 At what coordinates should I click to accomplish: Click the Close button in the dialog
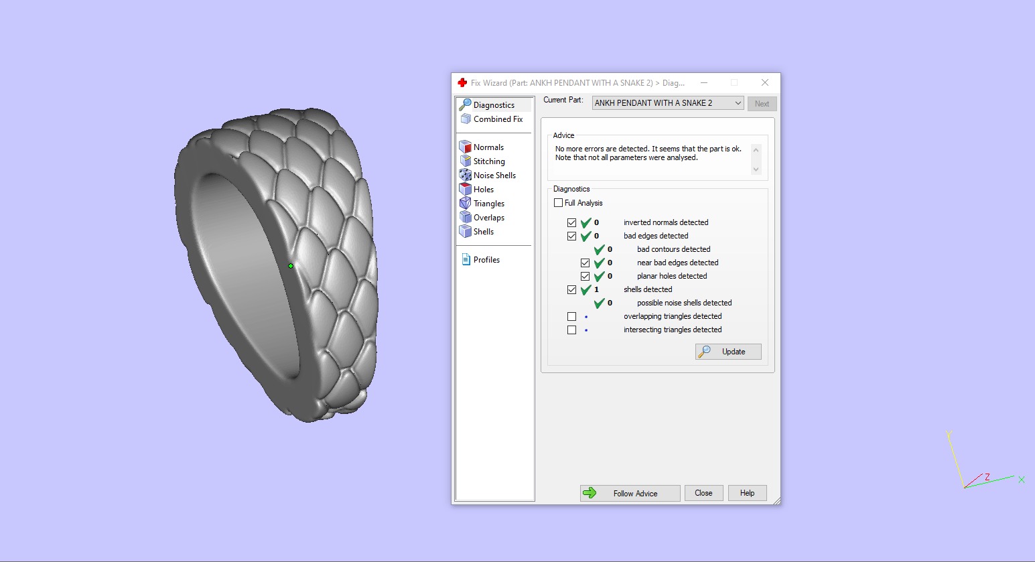point(703,493)
